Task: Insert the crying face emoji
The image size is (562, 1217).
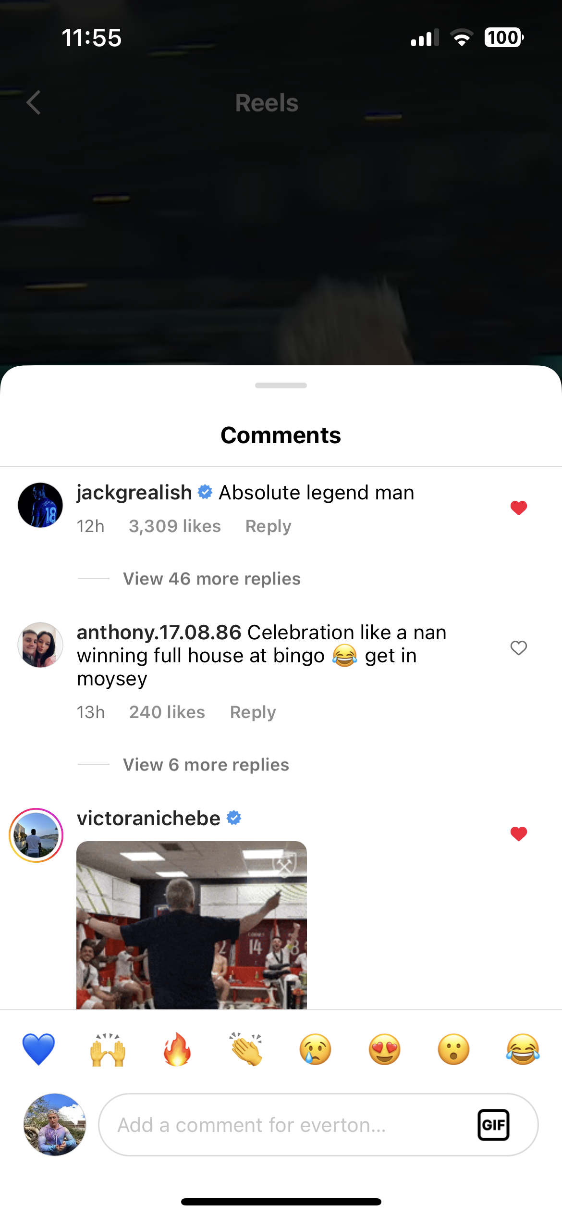Action: pyautogui.click(x=316, y=1049)
